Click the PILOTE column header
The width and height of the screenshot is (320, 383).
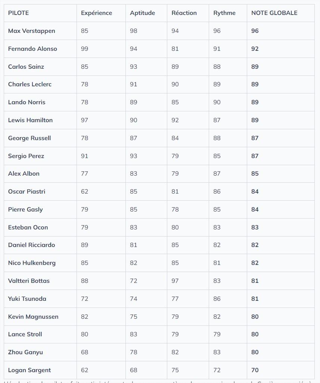18,13
